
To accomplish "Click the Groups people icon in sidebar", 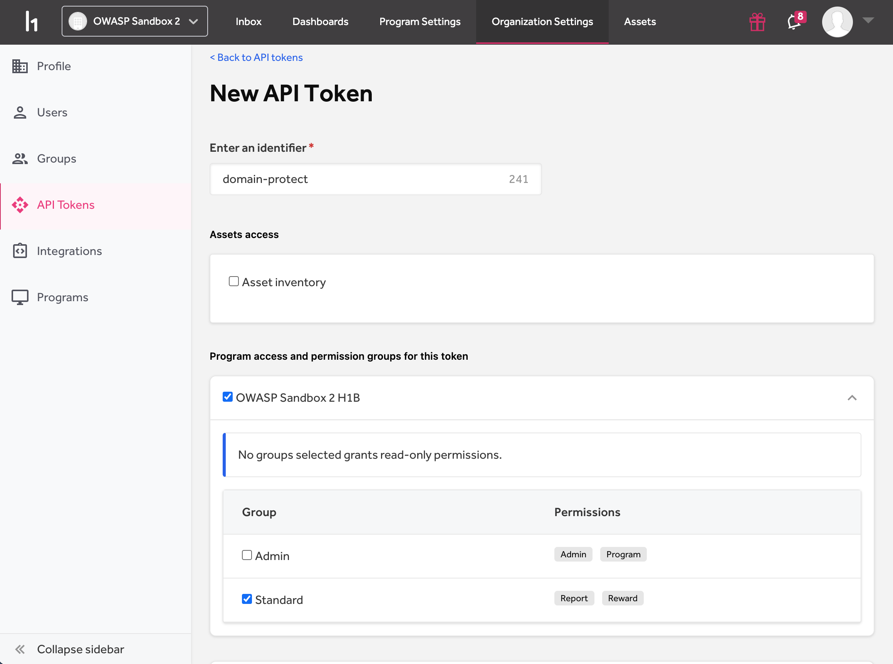I will pos(20,159).
